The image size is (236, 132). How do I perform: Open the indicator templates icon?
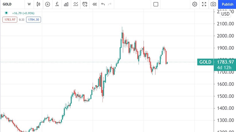click(x=76, y=4)
